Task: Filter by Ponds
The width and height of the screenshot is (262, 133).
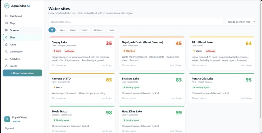Action: click(x=112, y=30)
